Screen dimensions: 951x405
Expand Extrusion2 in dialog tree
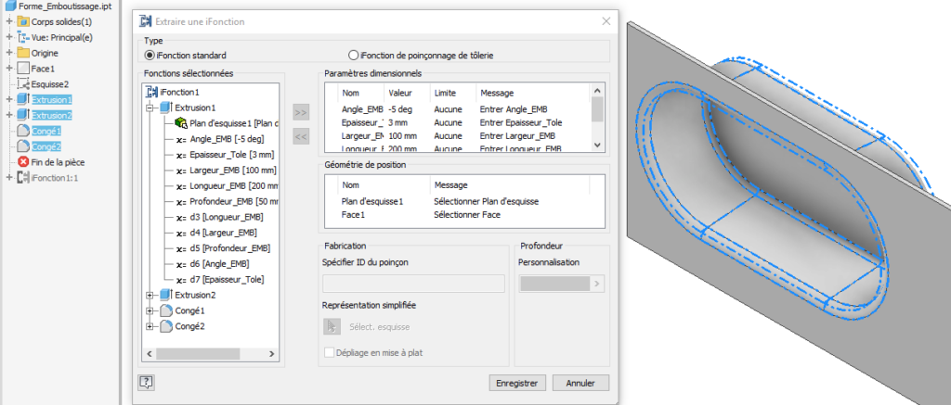point(150,296)
